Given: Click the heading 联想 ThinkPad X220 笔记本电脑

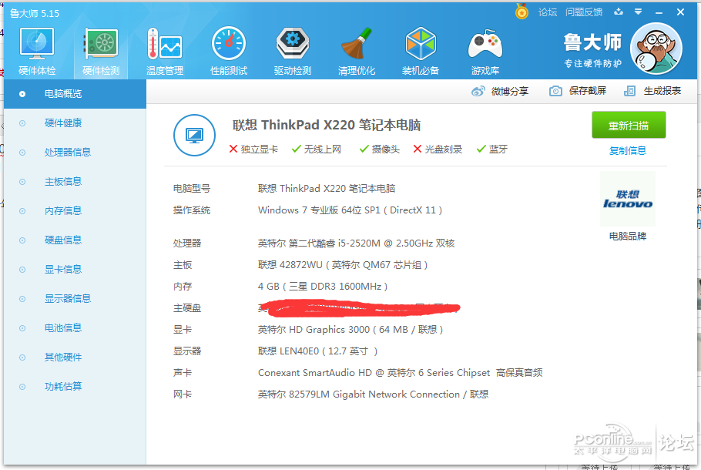Looking at the screenshot, I should (327, 125).
